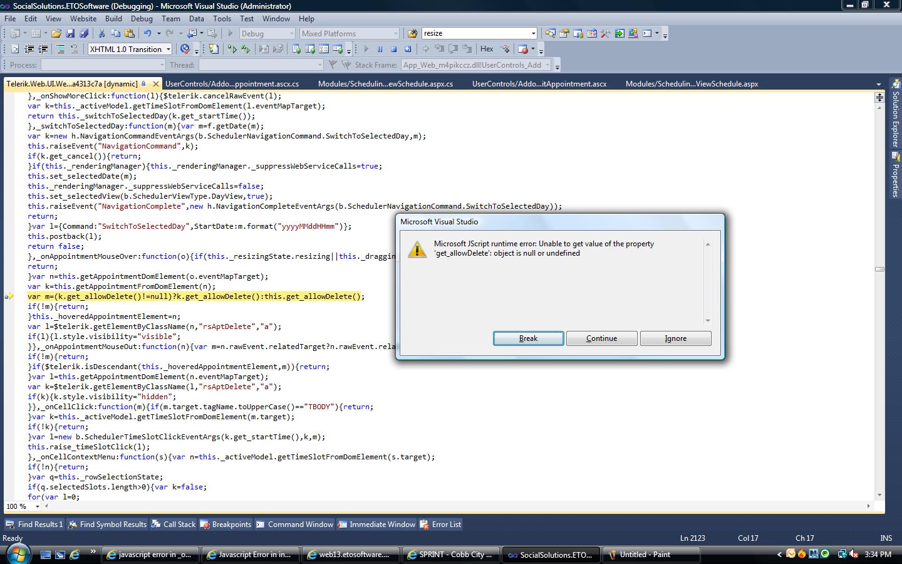Click the Save All icon
This screenshot has height=564, width=902.
coord(83,33)
